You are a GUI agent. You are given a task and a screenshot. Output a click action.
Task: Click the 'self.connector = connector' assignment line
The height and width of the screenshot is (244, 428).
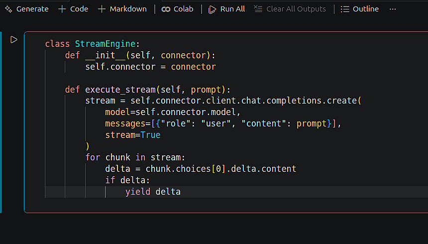pyautogui.click(x=150, y=67)
